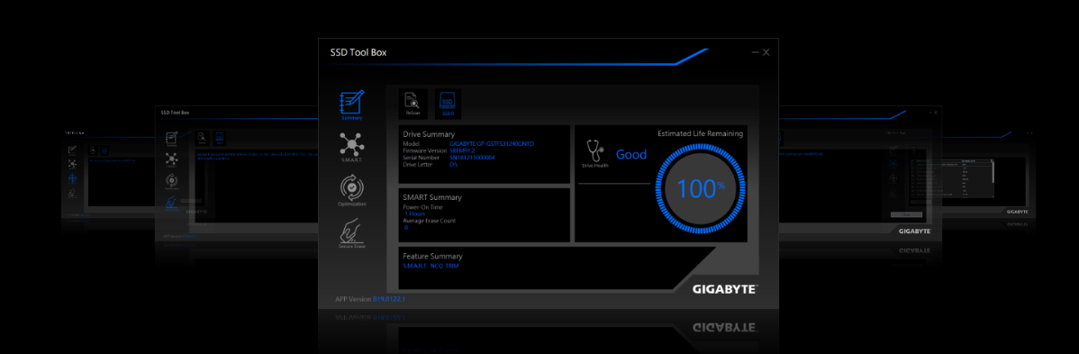Click the S.M.A.R.T. NCQ TRIM feature text

tap(431, 265)
